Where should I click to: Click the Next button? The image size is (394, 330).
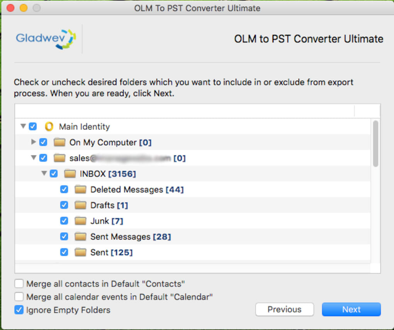click(351, 310)
